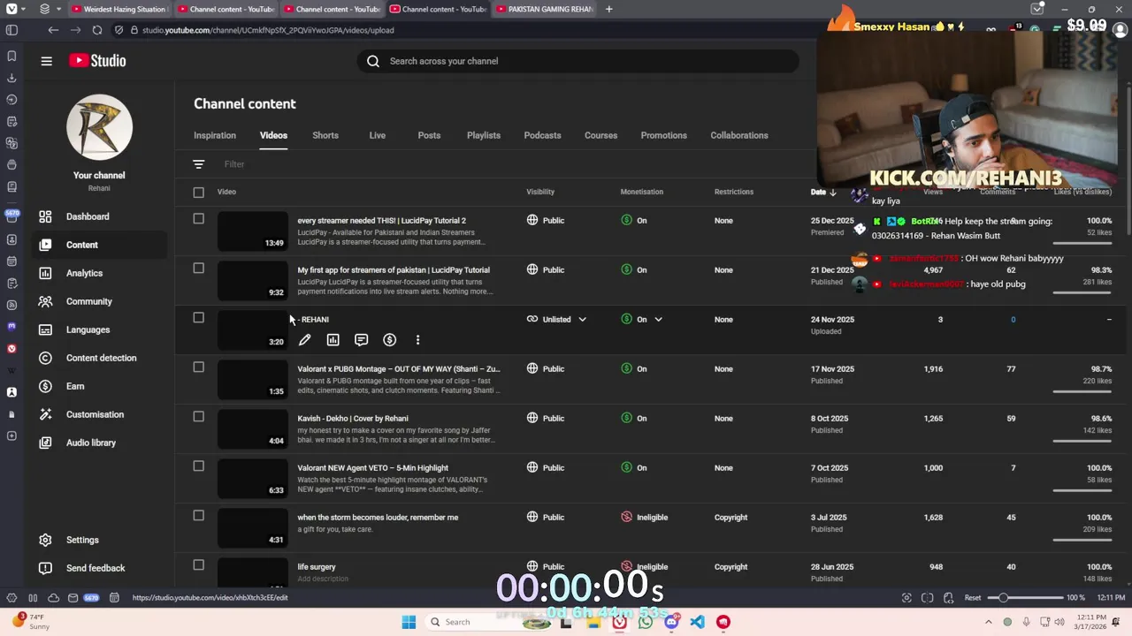The height and width of the screenshot is (636, 1132).
Task: Open the Promotions tab
Action: point(664,135)
